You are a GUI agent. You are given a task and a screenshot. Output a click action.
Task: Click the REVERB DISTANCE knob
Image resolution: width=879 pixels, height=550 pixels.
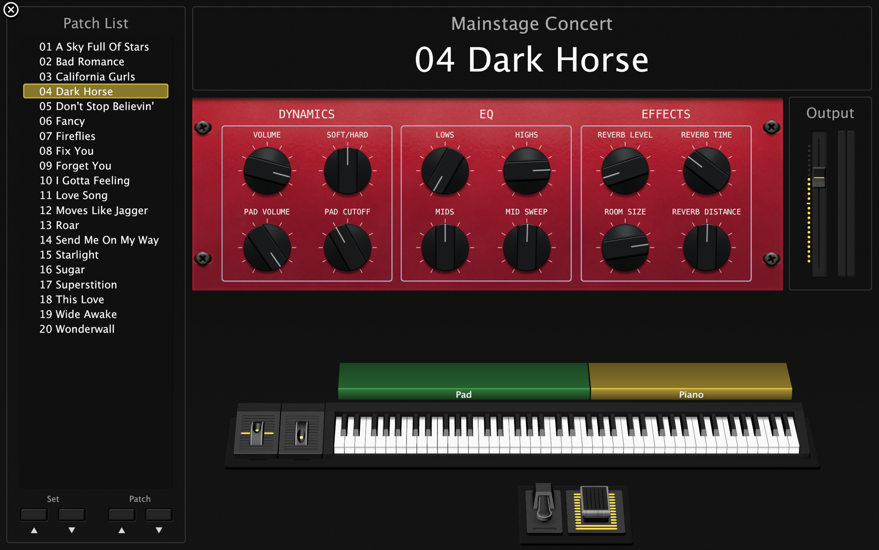[x=707, y=248]
